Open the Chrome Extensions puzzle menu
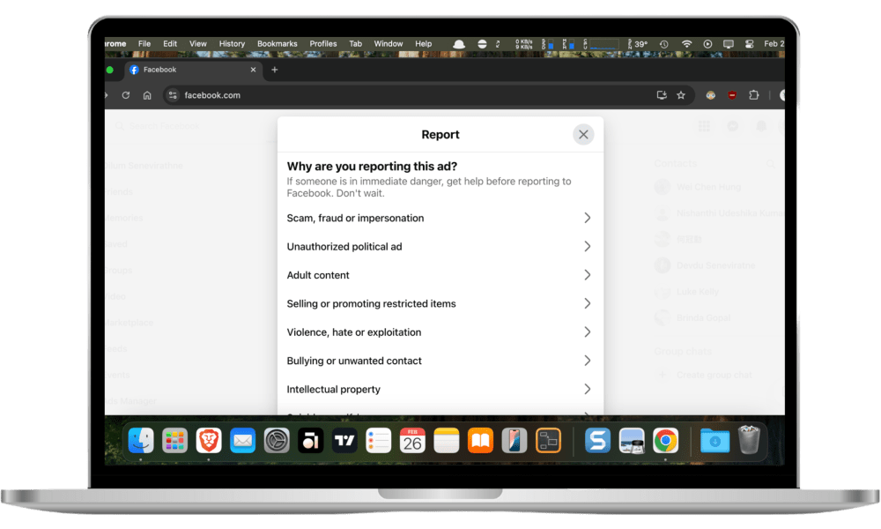Screen dimensions: 881x529 (x=754, y=95)
